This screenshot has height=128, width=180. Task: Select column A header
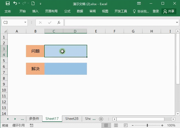tap(17, 31)
